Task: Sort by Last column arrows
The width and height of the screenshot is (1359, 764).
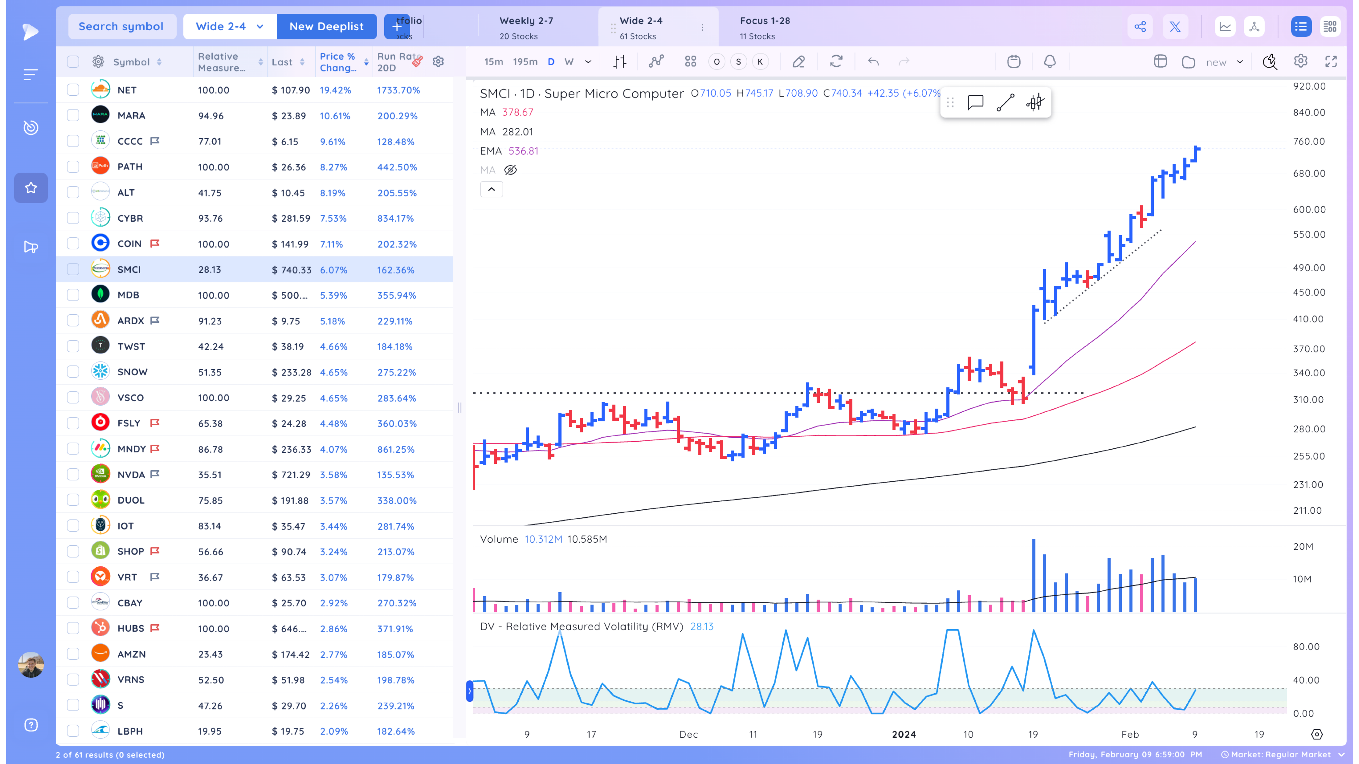Action: 302,62
